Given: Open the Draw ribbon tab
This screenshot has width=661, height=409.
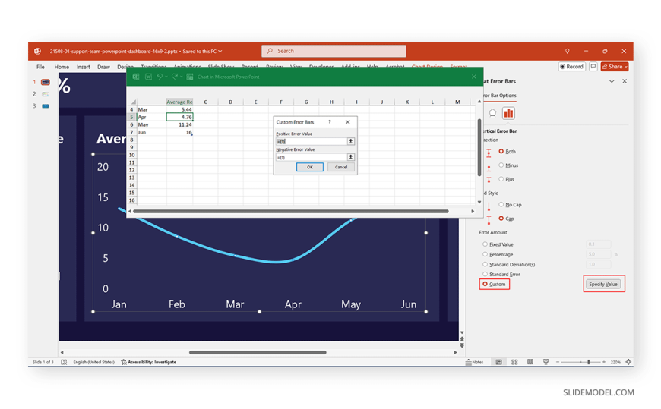Looking at the screenshot, I should [103, 67].
